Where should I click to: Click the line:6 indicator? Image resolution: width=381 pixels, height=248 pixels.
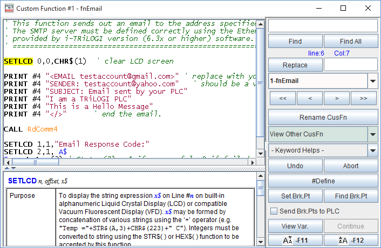(x=316, y=53)
